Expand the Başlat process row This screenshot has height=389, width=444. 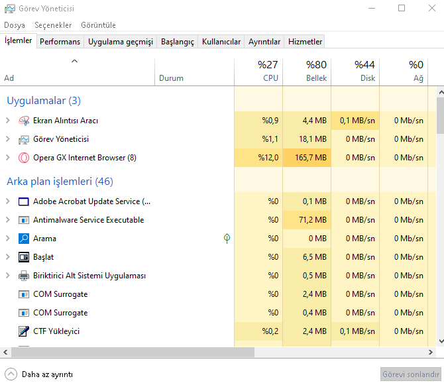[x=8, y=257]
